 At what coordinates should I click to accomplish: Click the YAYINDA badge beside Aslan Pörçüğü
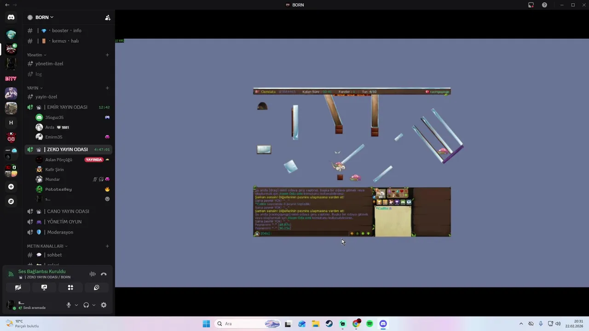pos(93,160)
